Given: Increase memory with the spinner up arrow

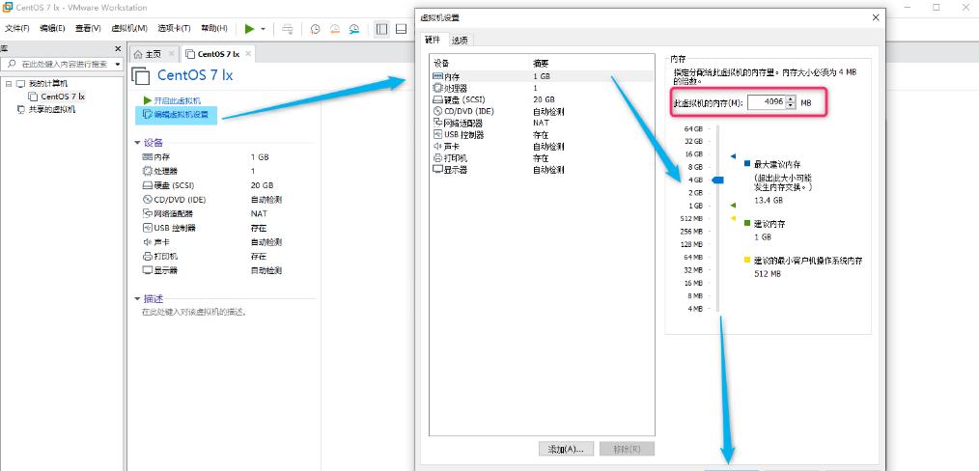Looking at the screenshot, I should pyautogui.click(x=791, y=98).
